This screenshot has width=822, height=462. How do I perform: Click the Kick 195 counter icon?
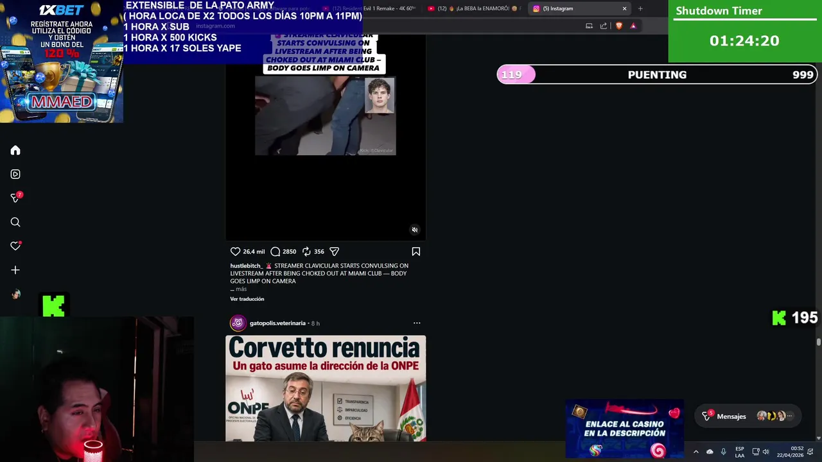(x=779, y=318)
